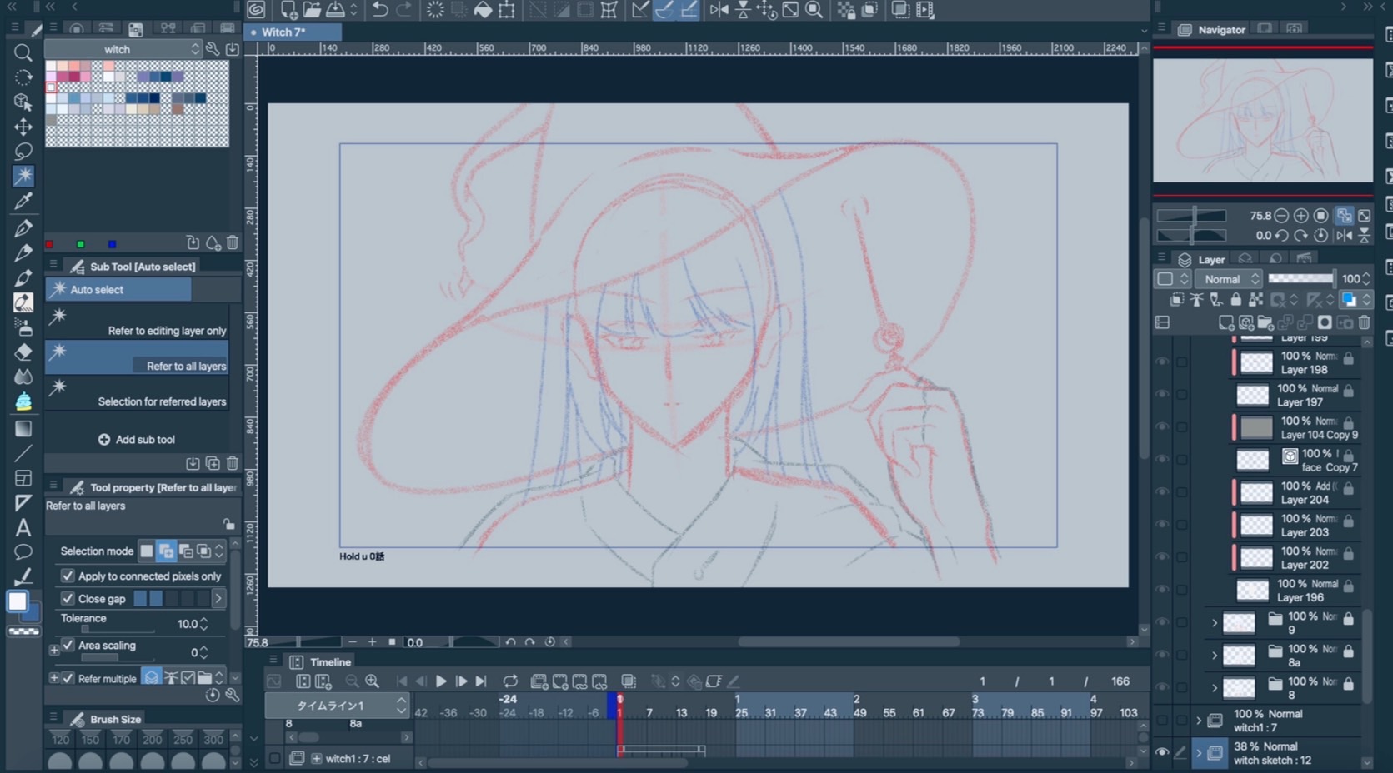Click the main drawing color swatch
This screenshot has width=1393, height=773.
18,601
